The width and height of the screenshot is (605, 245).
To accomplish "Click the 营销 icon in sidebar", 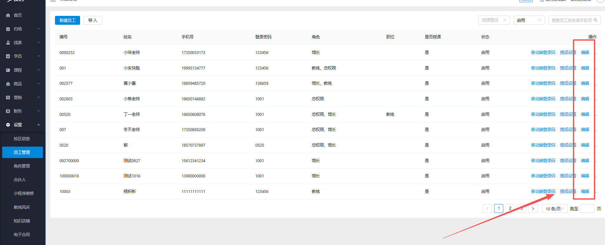I will [8, 97].
